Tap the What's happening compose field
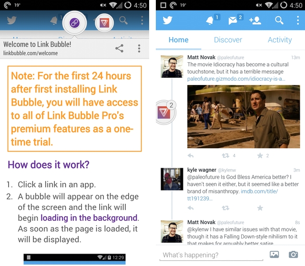The width and height of the screenshot is (305, 266). click(x=210, y=255)
